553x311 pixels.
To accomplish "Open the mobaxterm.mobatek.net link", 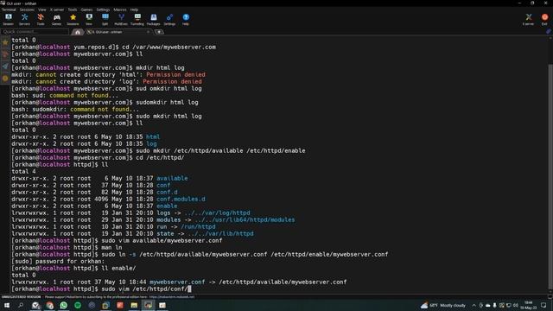I will click(x=171, y=297).
